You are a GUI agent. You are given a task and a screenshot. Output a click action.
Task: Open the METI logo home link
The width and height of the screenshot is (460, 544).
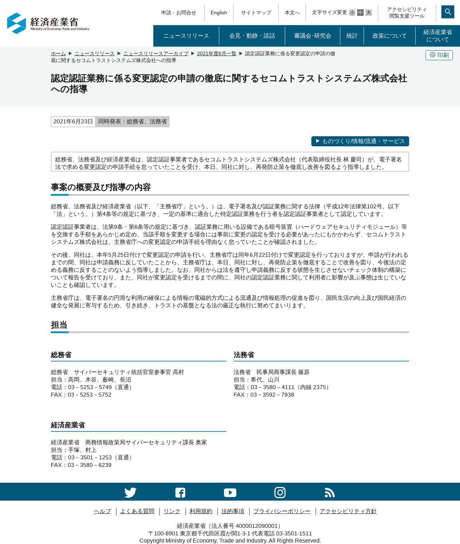48,23
